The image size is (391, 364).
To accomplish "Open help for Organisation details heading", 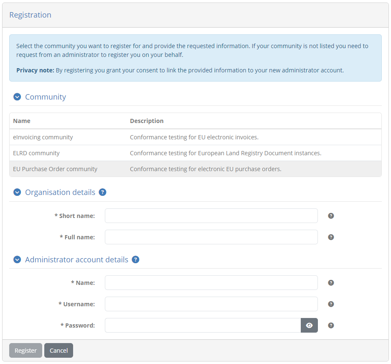I will click(102, 192).
